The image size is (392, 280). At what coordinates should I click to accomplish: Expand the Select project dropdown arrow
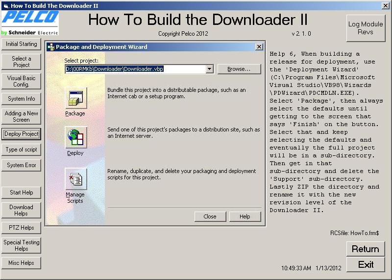(x=210, y=69)
